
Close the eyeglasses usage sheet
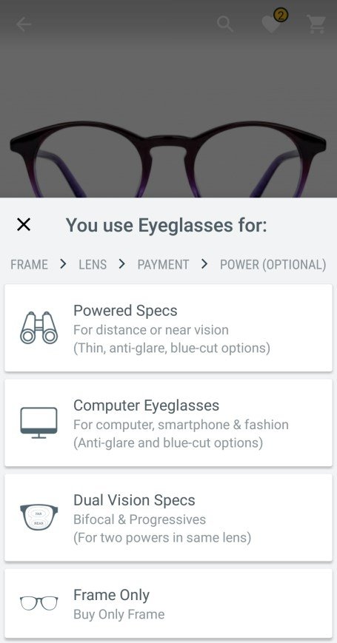point(24,224)
